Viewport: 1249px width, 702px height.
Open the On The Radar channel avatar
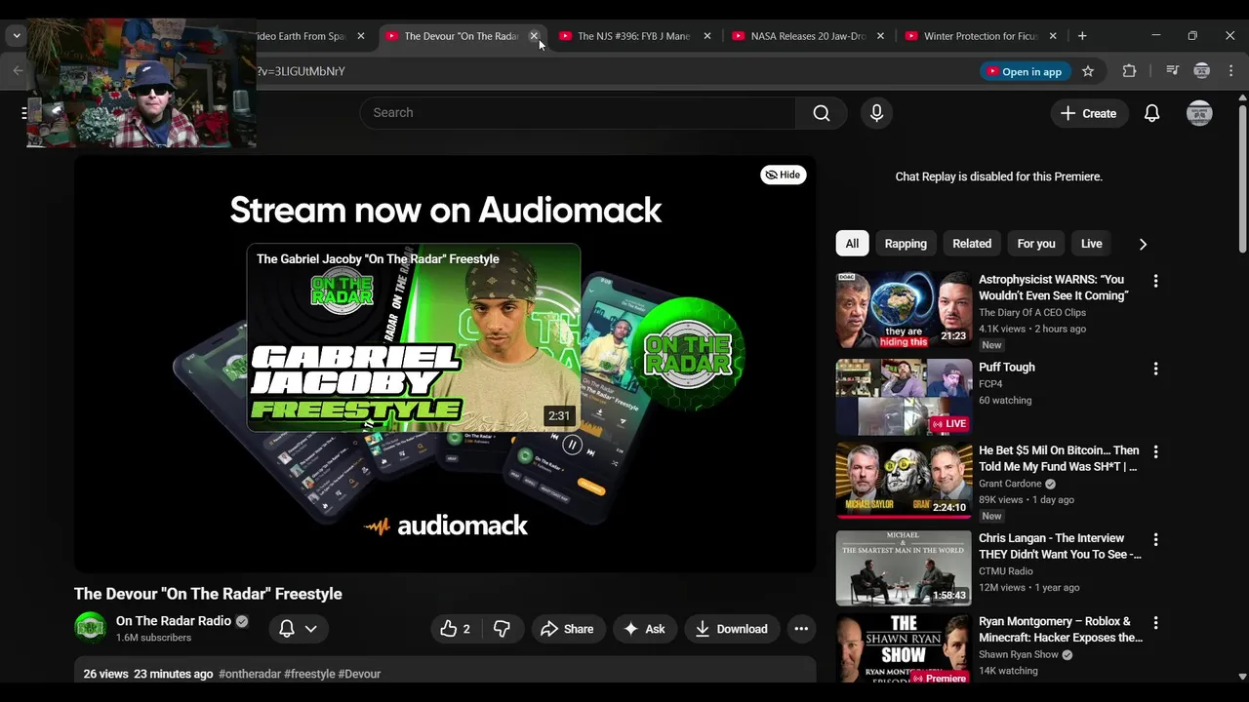(90, 628)
